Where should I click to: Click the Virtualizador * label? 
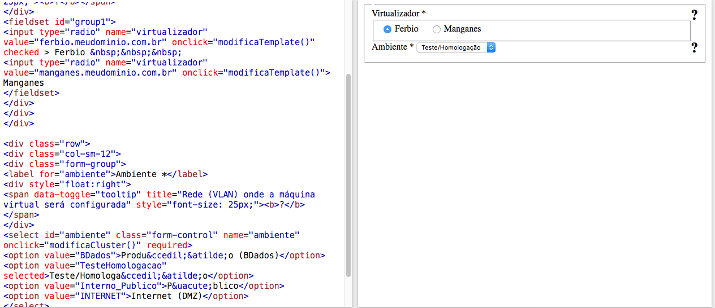coord(399,13)
